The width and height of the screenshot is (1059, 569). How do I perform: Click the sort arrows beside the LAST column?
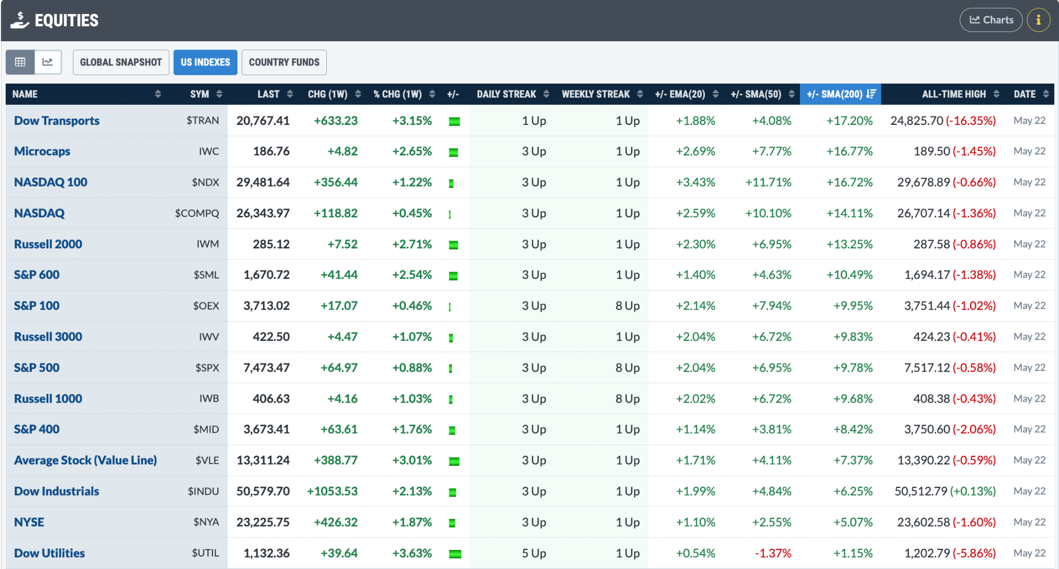290,94
